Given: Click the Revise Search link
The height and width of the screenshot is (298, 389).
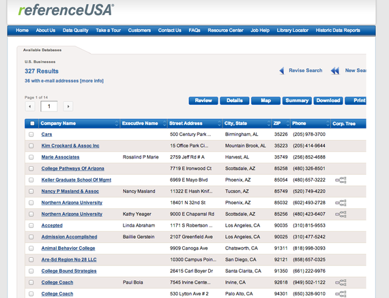Looking at the screenshot, I should pos(306,71).
